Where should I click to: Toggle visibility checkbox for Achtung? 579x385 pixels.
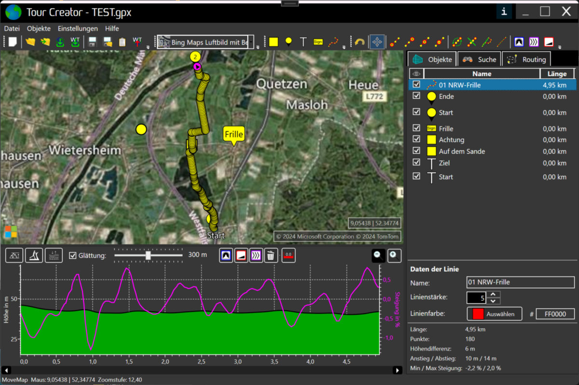[x=416, y=140]
